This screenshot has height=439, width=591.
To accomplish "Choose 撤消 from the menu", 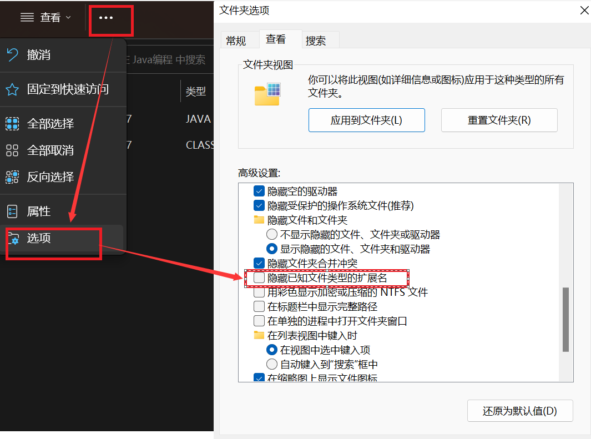I will coord(63,55).
